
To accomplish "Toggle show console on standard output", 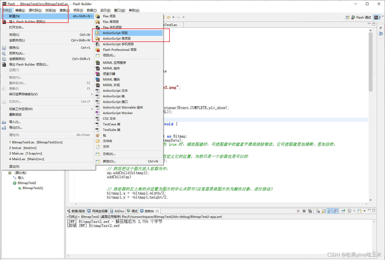I will click(x=330, y=211).
